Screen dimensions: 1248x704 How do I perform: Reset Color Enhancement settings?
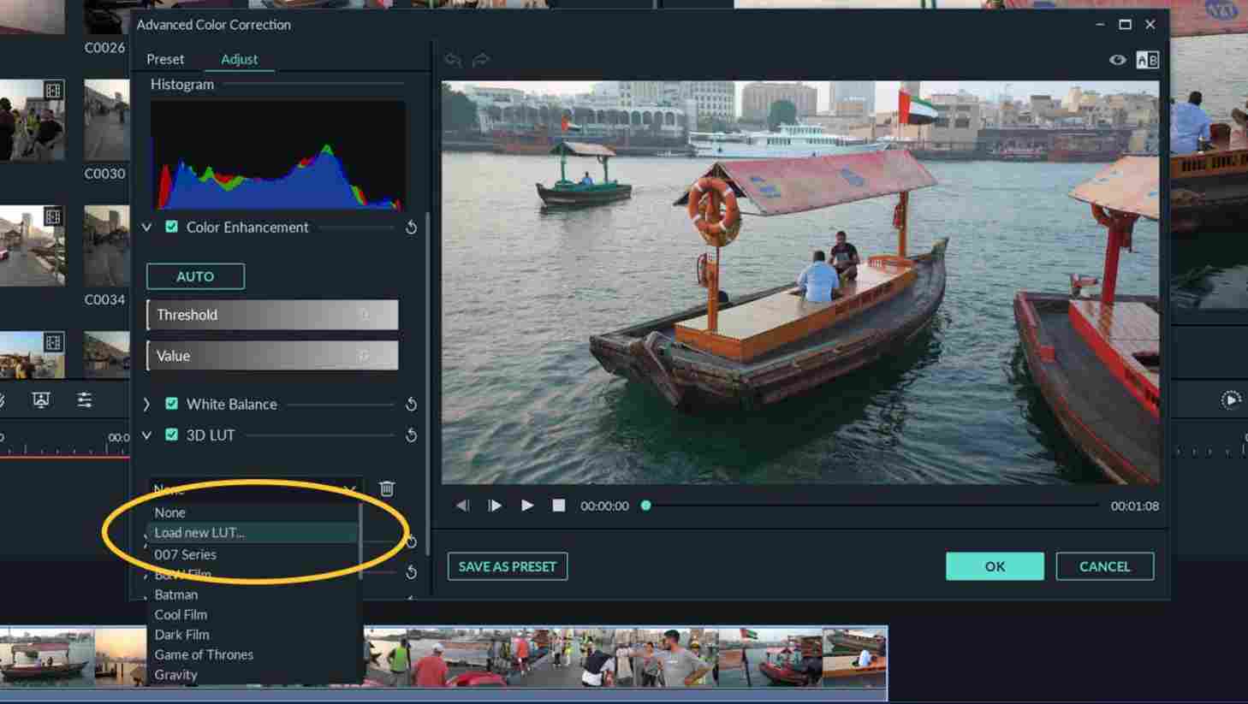coord(411,228)
